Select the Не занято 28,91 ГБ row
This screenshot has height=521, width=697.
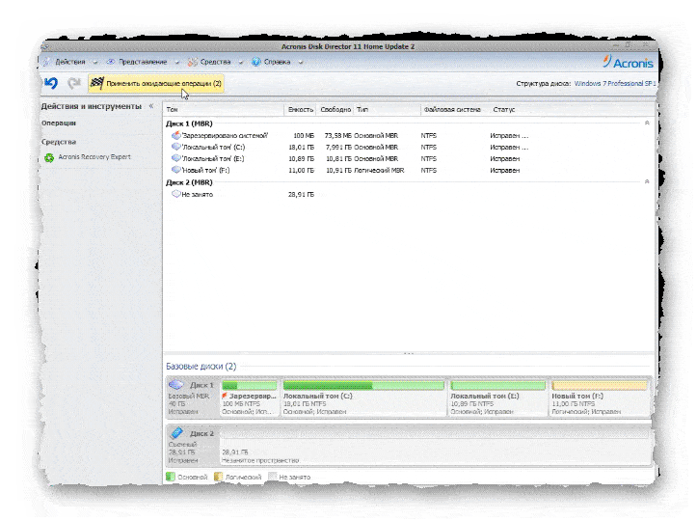408,194
